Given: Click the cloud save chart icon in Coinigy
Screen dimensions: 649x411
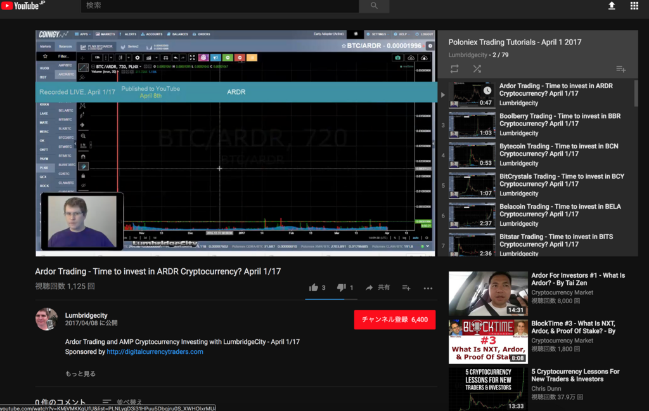Looking at the screenshot, I should click(424, 58).
